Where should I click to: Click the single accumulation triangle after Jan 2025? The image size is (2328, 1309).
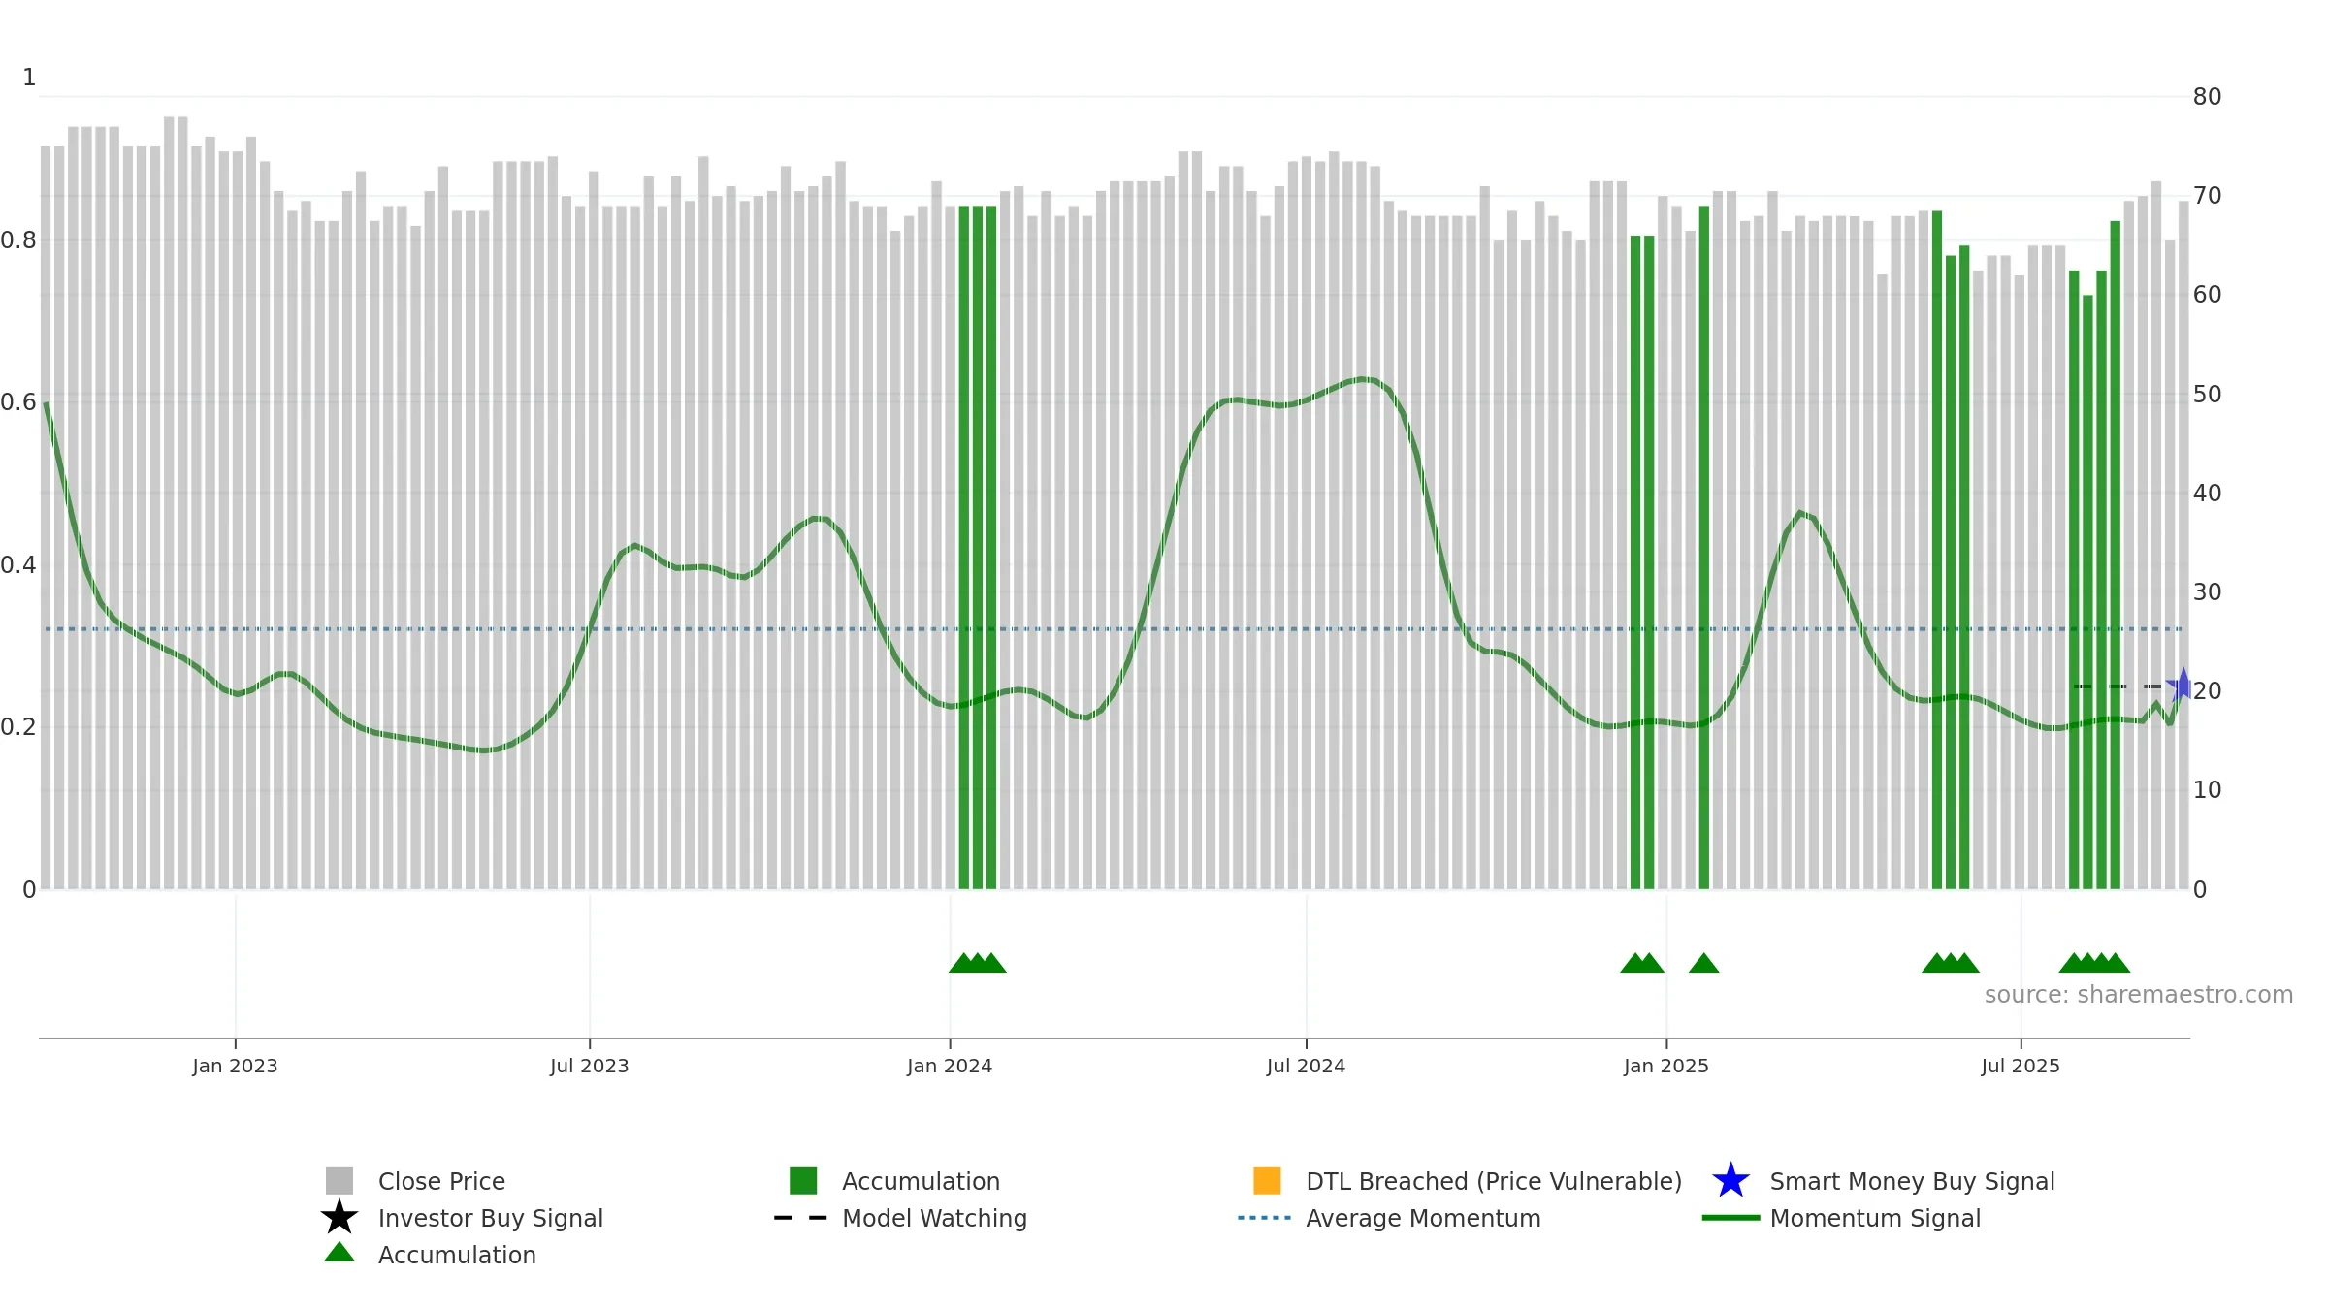(1703, 963)
